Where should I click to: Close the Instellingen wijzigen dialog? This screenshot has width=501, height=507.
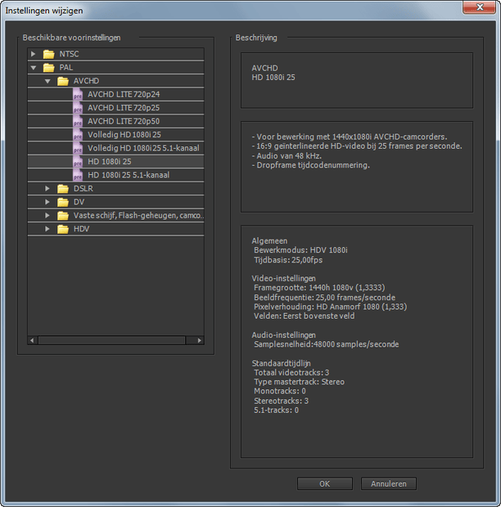click(480, 7)
